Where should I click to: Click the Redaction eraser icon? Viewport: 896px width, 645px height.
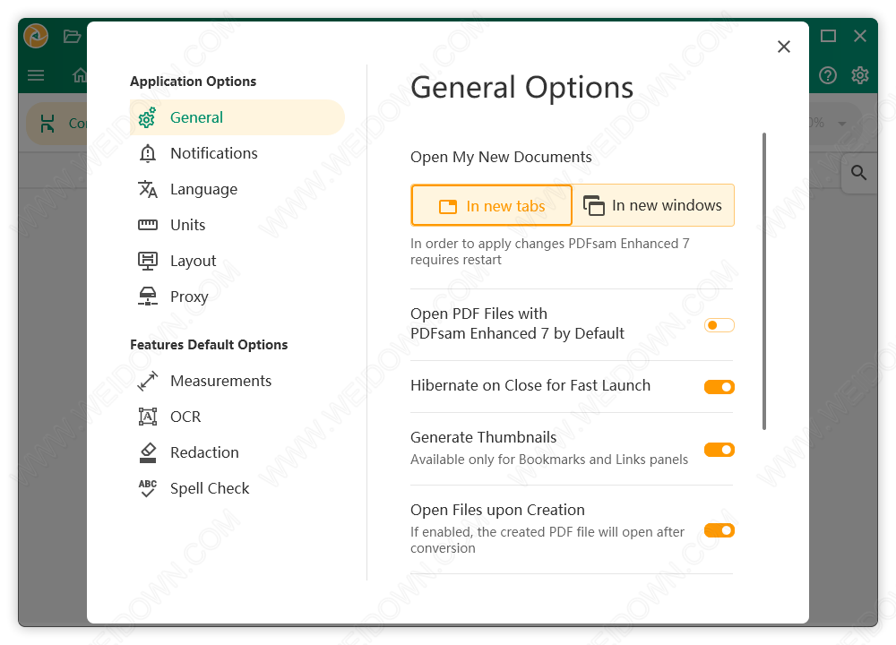tap(148, 452)
